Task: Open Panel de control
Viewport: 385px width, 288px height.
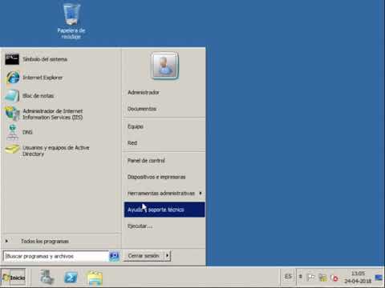Action: (x=146, y=161)
